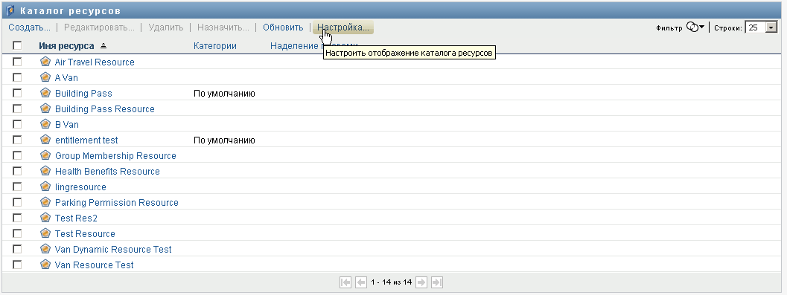
Task: Go to the last page of results
Action: tap(437, 282)
